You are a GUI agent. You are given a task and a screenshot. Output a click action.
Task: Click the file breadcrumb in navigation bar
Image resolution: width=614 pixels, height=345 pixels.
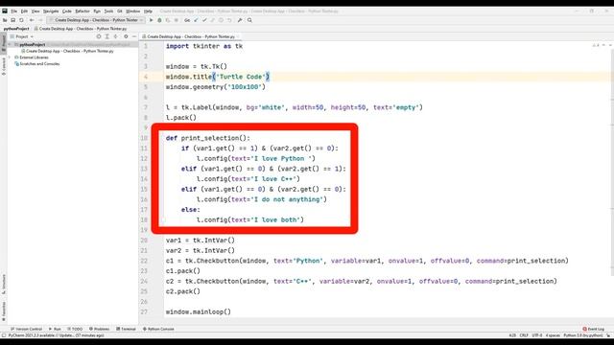tap(81, 29)
